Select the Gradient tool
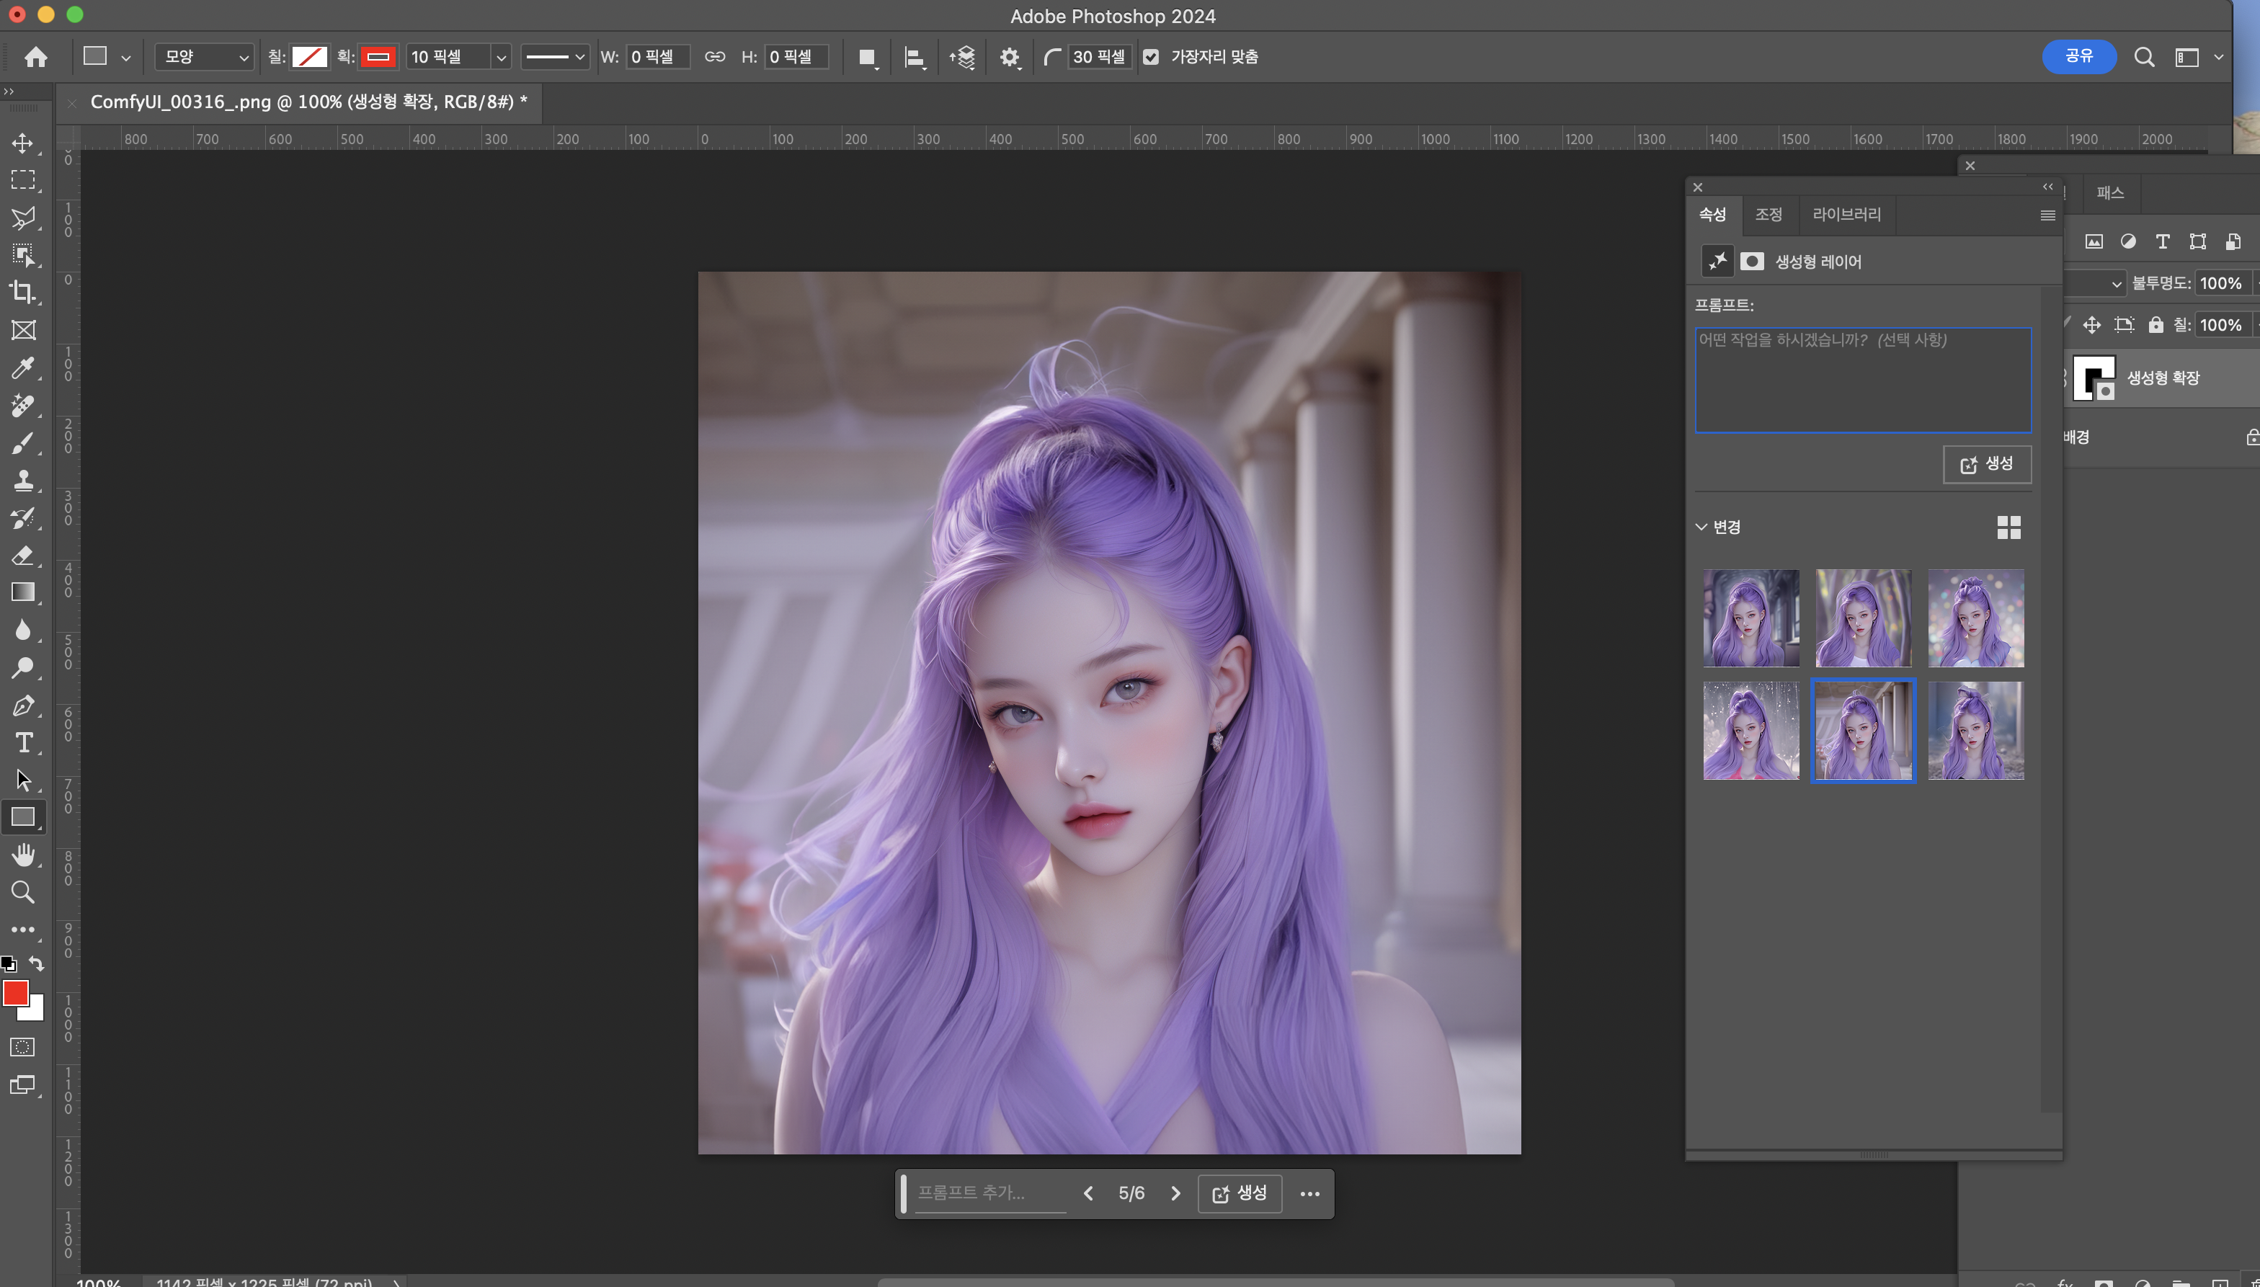 click(23, 592)
